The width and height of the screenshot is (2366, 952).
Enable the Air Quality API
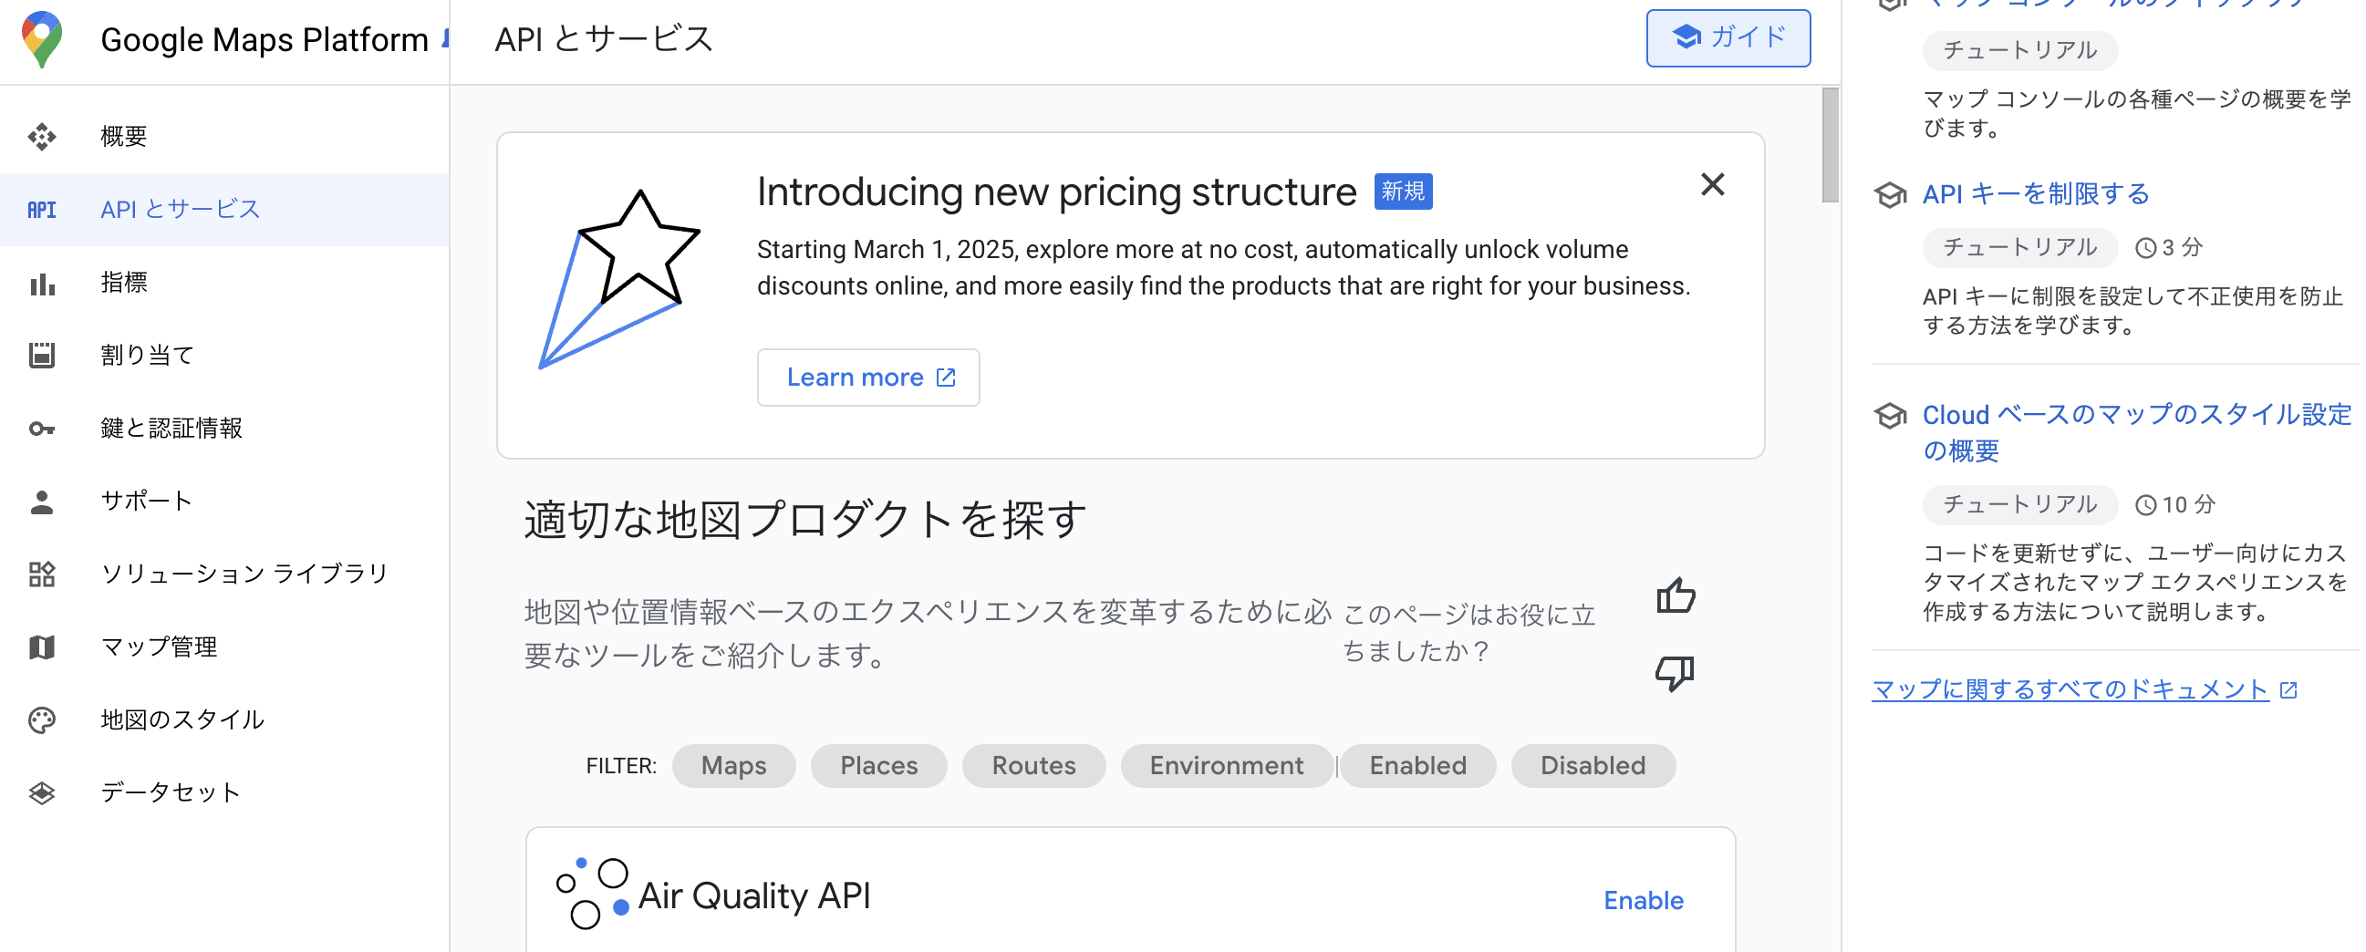[x=1644, y=900]
